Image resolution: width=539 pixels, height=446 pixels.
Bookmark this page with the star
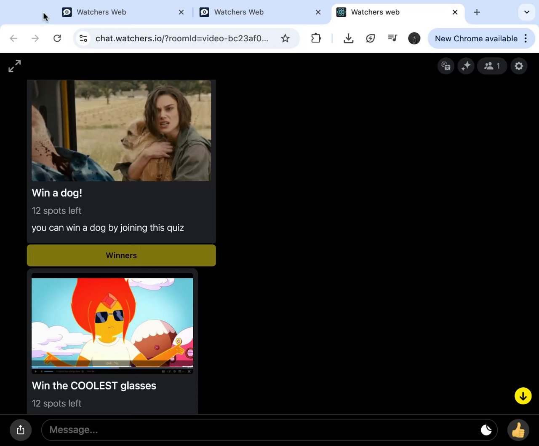285,38
